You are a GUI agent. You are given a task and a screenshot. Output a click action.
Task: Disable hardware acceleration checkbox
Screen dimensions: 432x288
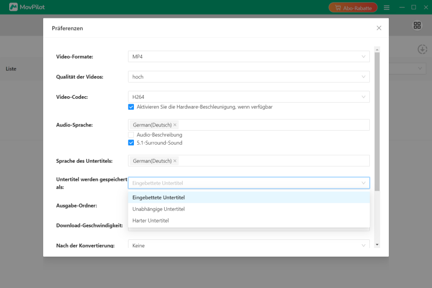pyautogui.click(x=131, y=107)
